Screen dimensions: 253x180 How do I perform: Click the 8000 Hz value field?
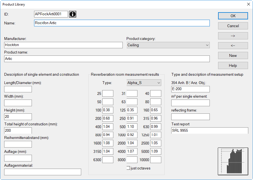pos(132,160)
